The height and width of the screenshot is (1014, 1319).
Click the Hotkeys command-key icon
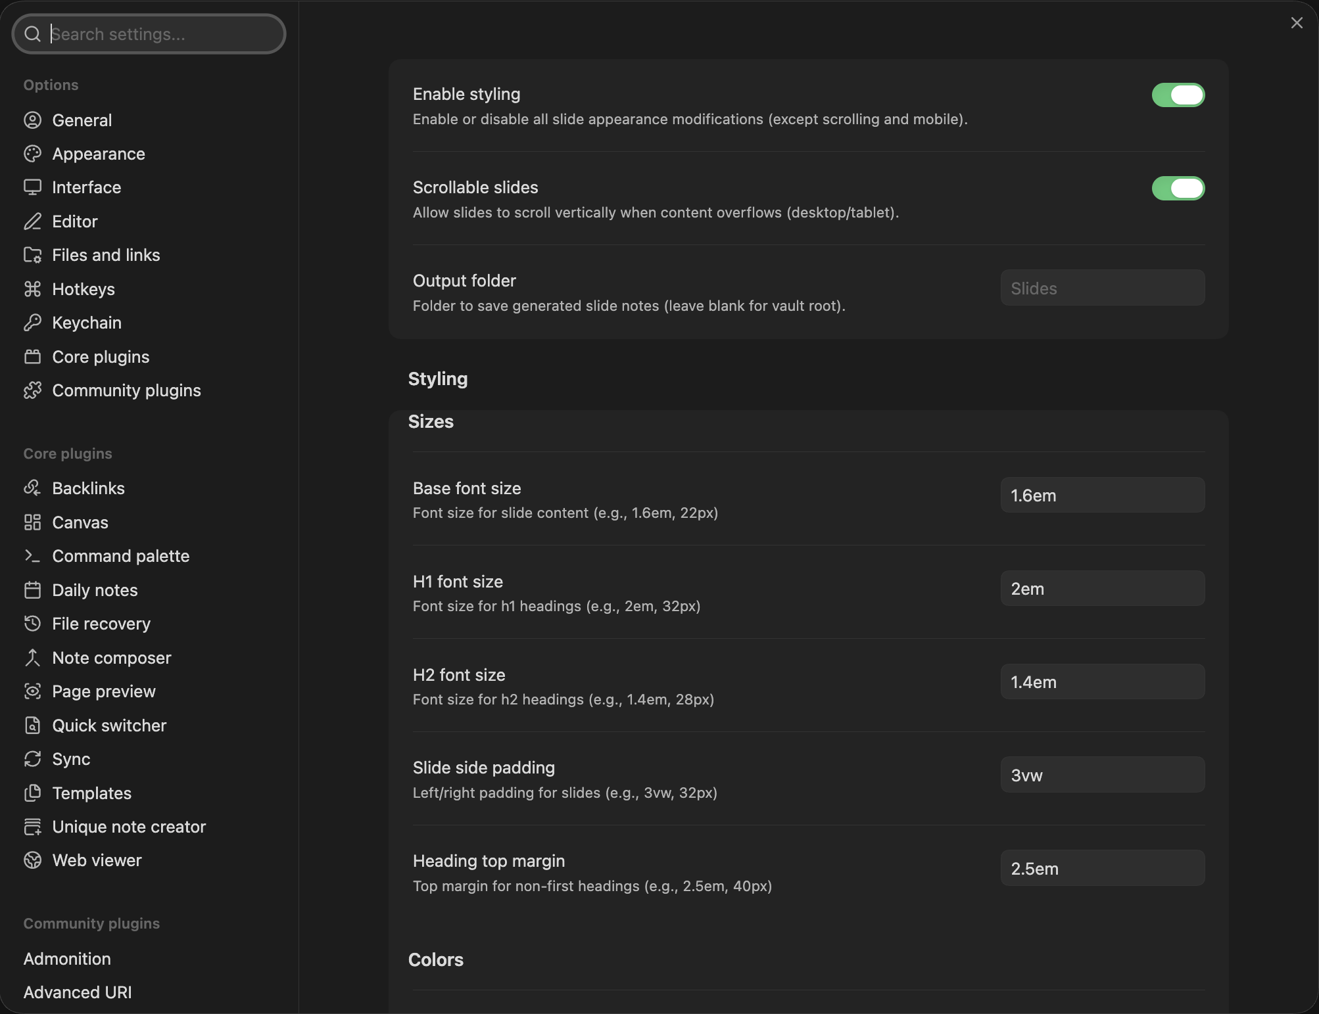tap(32, 289)
